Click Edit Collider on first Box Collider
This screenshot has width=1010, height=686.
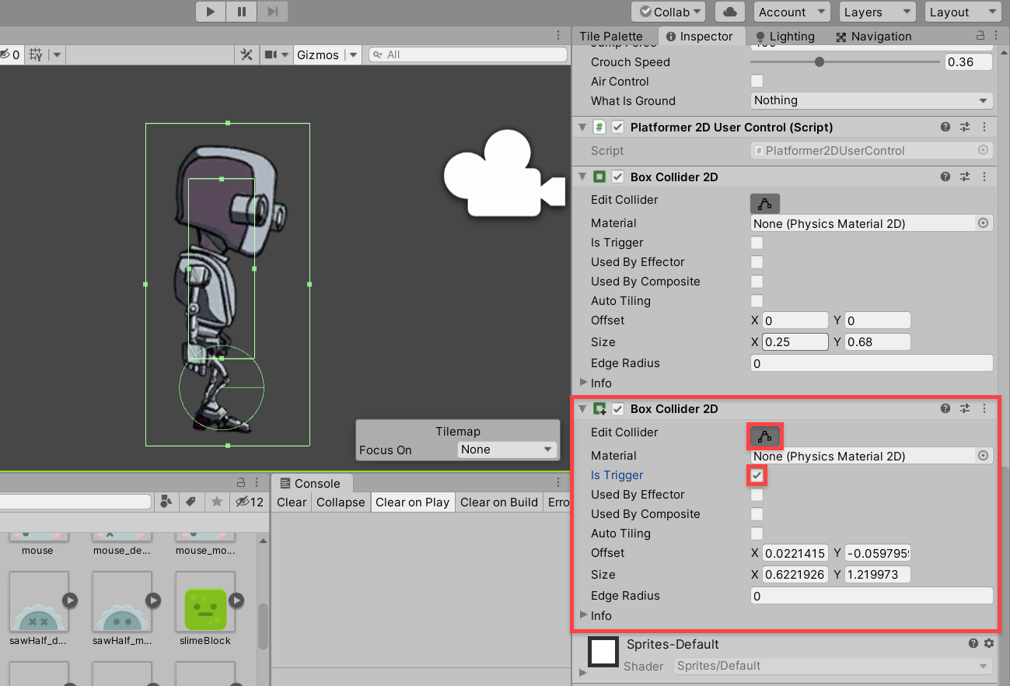765,204
